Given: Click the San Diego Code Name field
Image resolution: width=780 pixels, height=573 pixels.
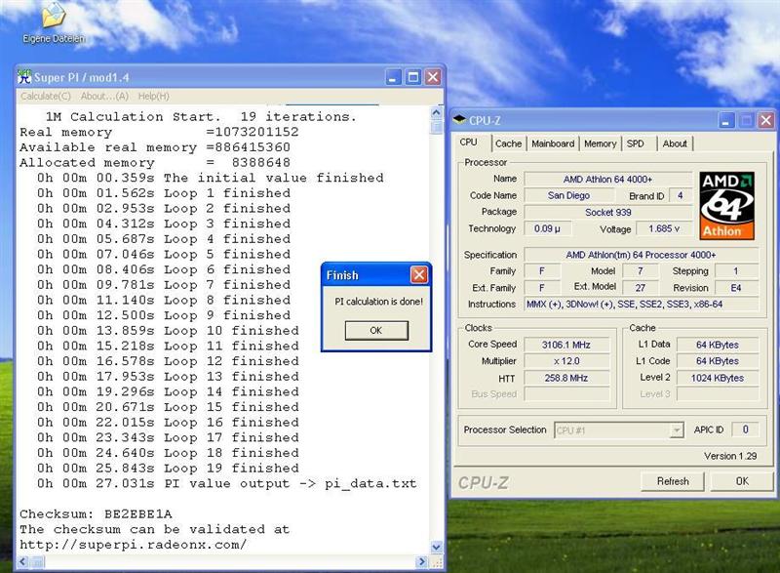Looking at the screenshot, I should tap(568, 195).
